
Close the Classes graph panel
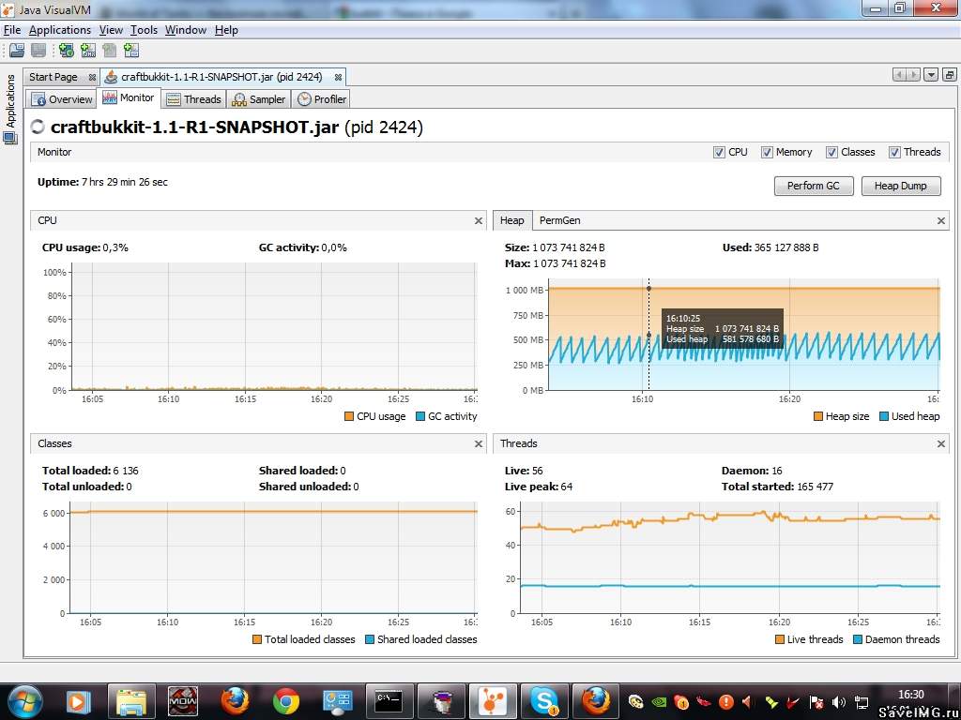pos(478,443)
